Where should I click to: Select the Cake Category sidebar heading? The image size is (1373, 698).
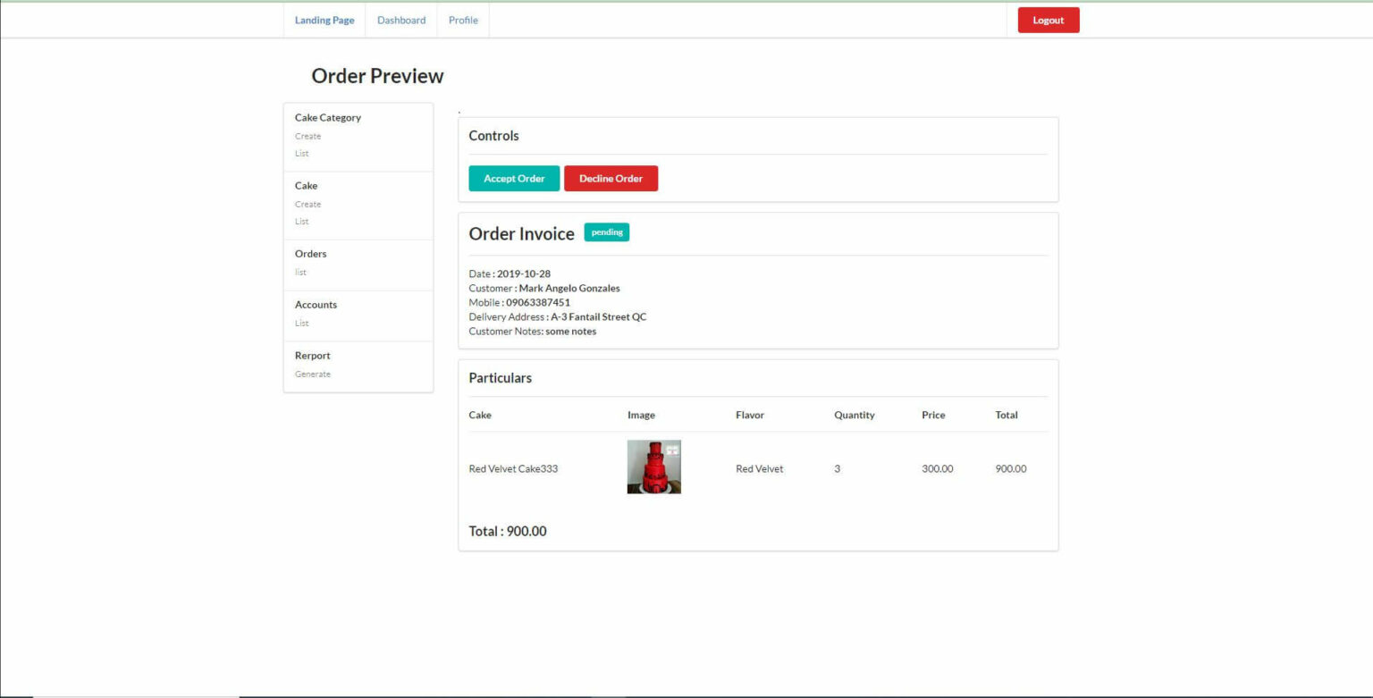pyautogui.click(x=327, y=117)
